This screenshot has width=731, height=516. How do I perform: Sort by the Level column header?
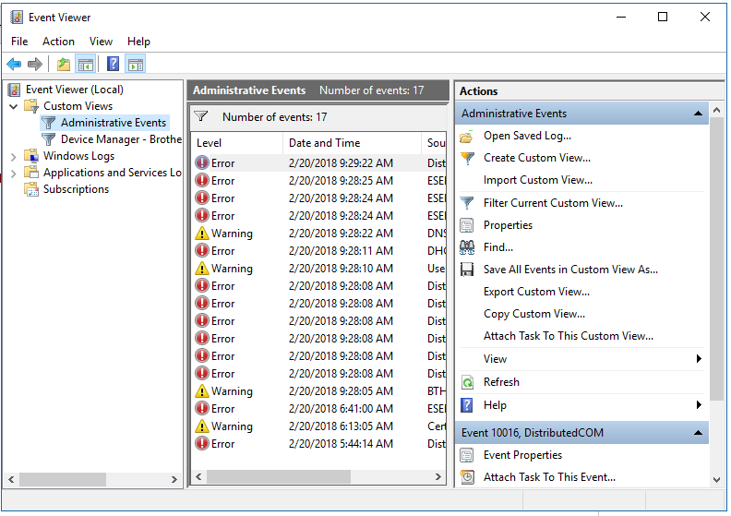click(236, 143)
